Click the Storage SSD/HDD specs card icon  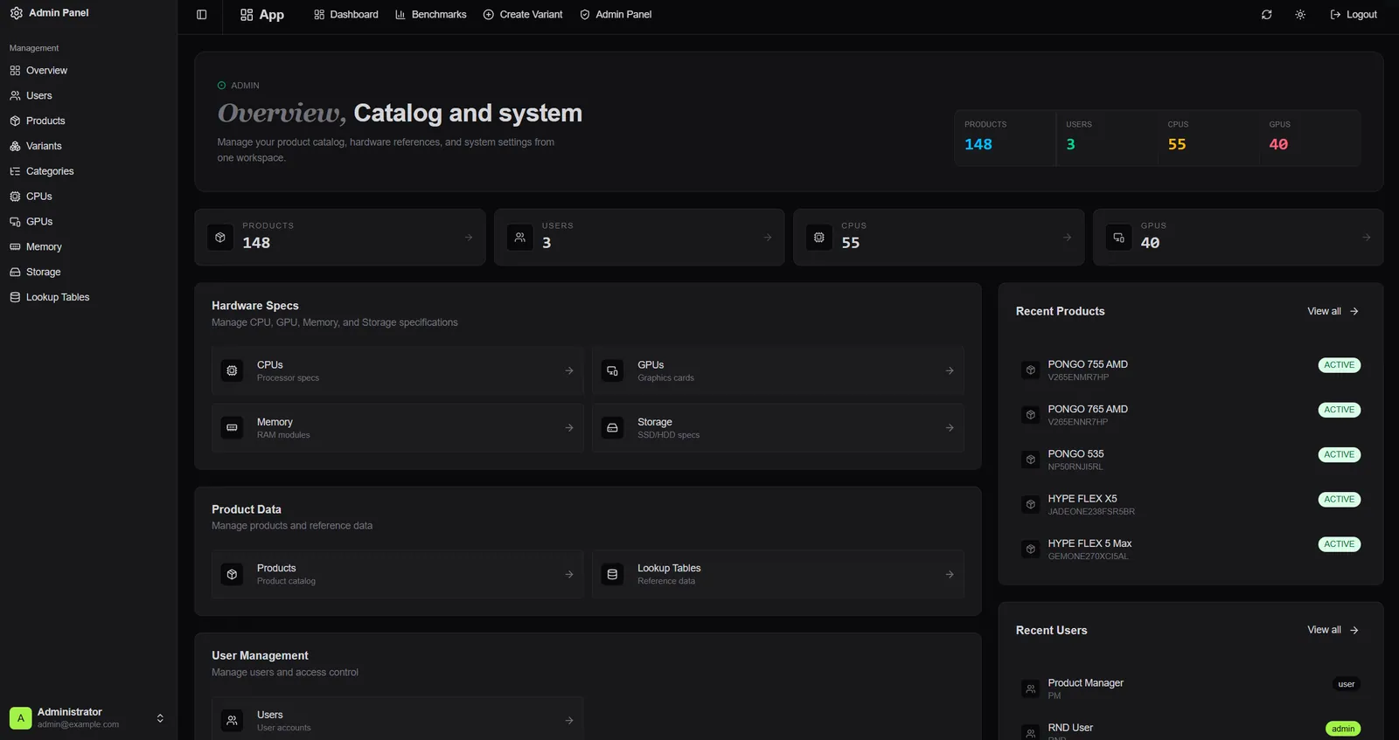(x=613, y=428)
